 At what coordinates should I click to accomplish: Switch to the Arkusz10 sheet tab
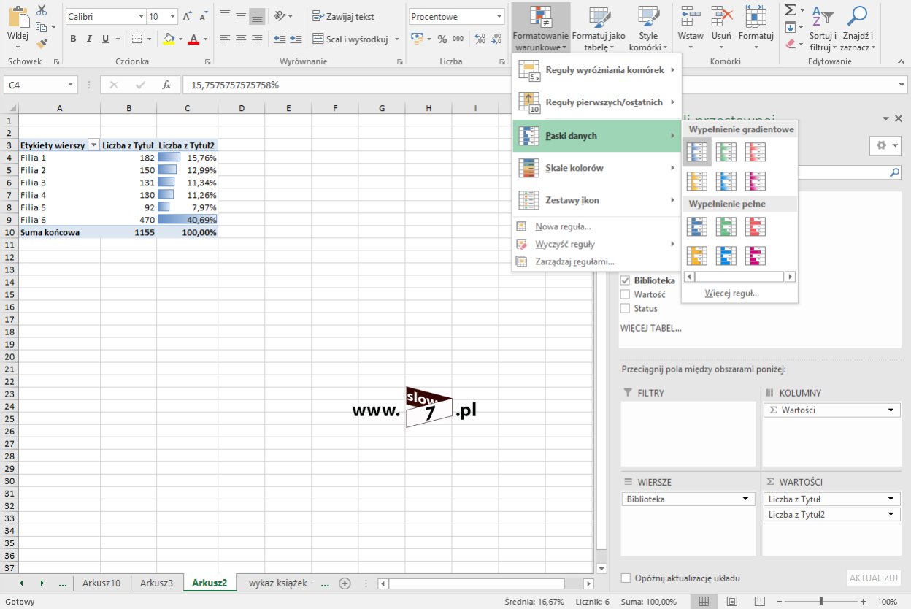pos(101,583)
